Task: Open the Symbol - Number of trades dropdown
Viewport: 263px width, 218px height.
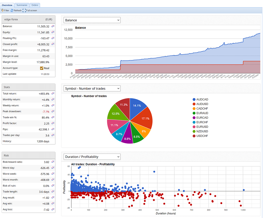Action: coord(92,88)
